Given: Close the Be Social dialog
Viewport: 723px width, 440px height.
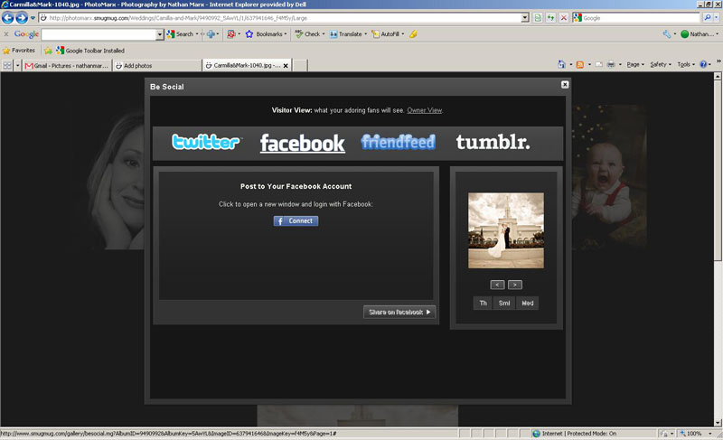Looking at the screenshot, I should point(565,84).
